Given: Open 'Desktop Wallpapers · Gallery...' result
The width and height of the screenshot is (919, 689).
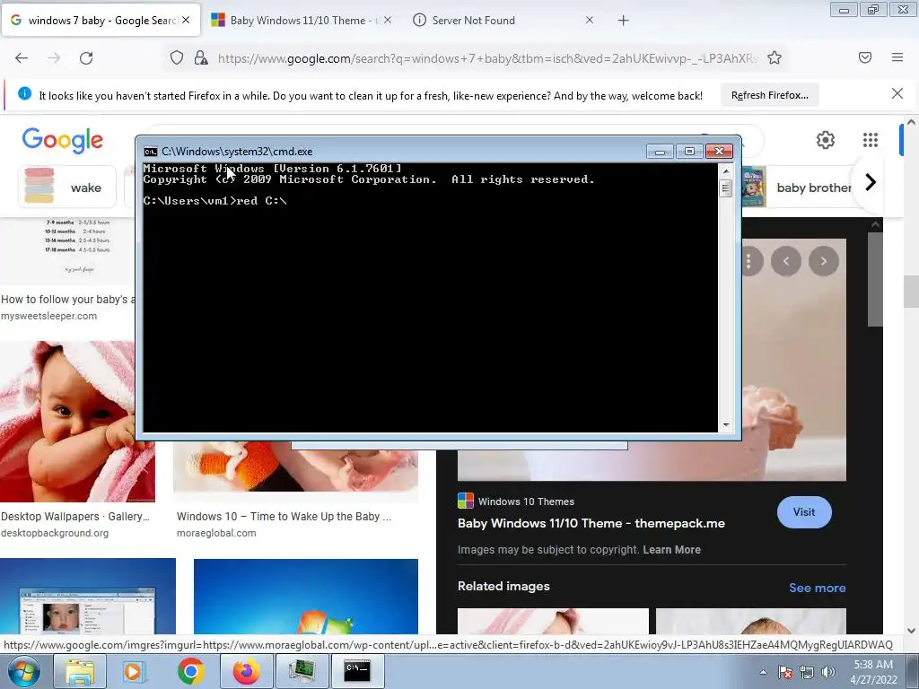Looking at the screenshot, I should pos(75,516).
